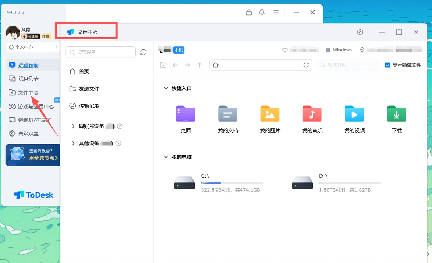
Task: Click the 用全球节点 banner link
Action: coord(43,158)
